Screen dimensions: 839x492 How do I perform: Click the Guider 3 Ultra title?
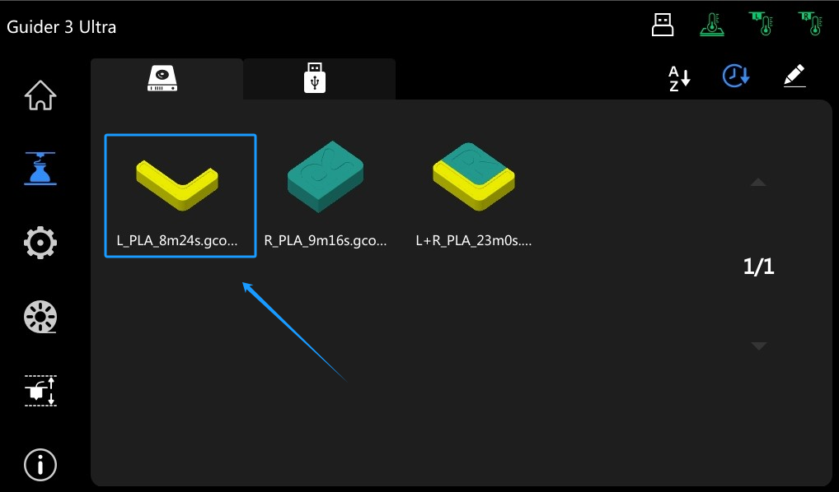[x=61, y=27]
